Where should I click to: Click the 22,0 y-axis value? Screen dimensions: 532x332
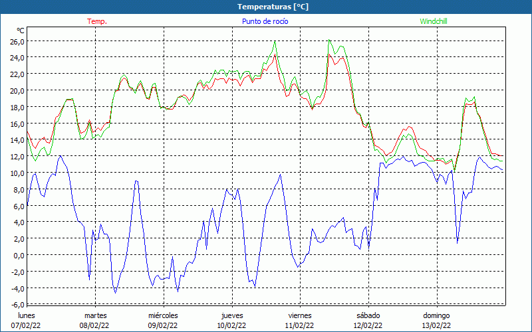[18, 74]
